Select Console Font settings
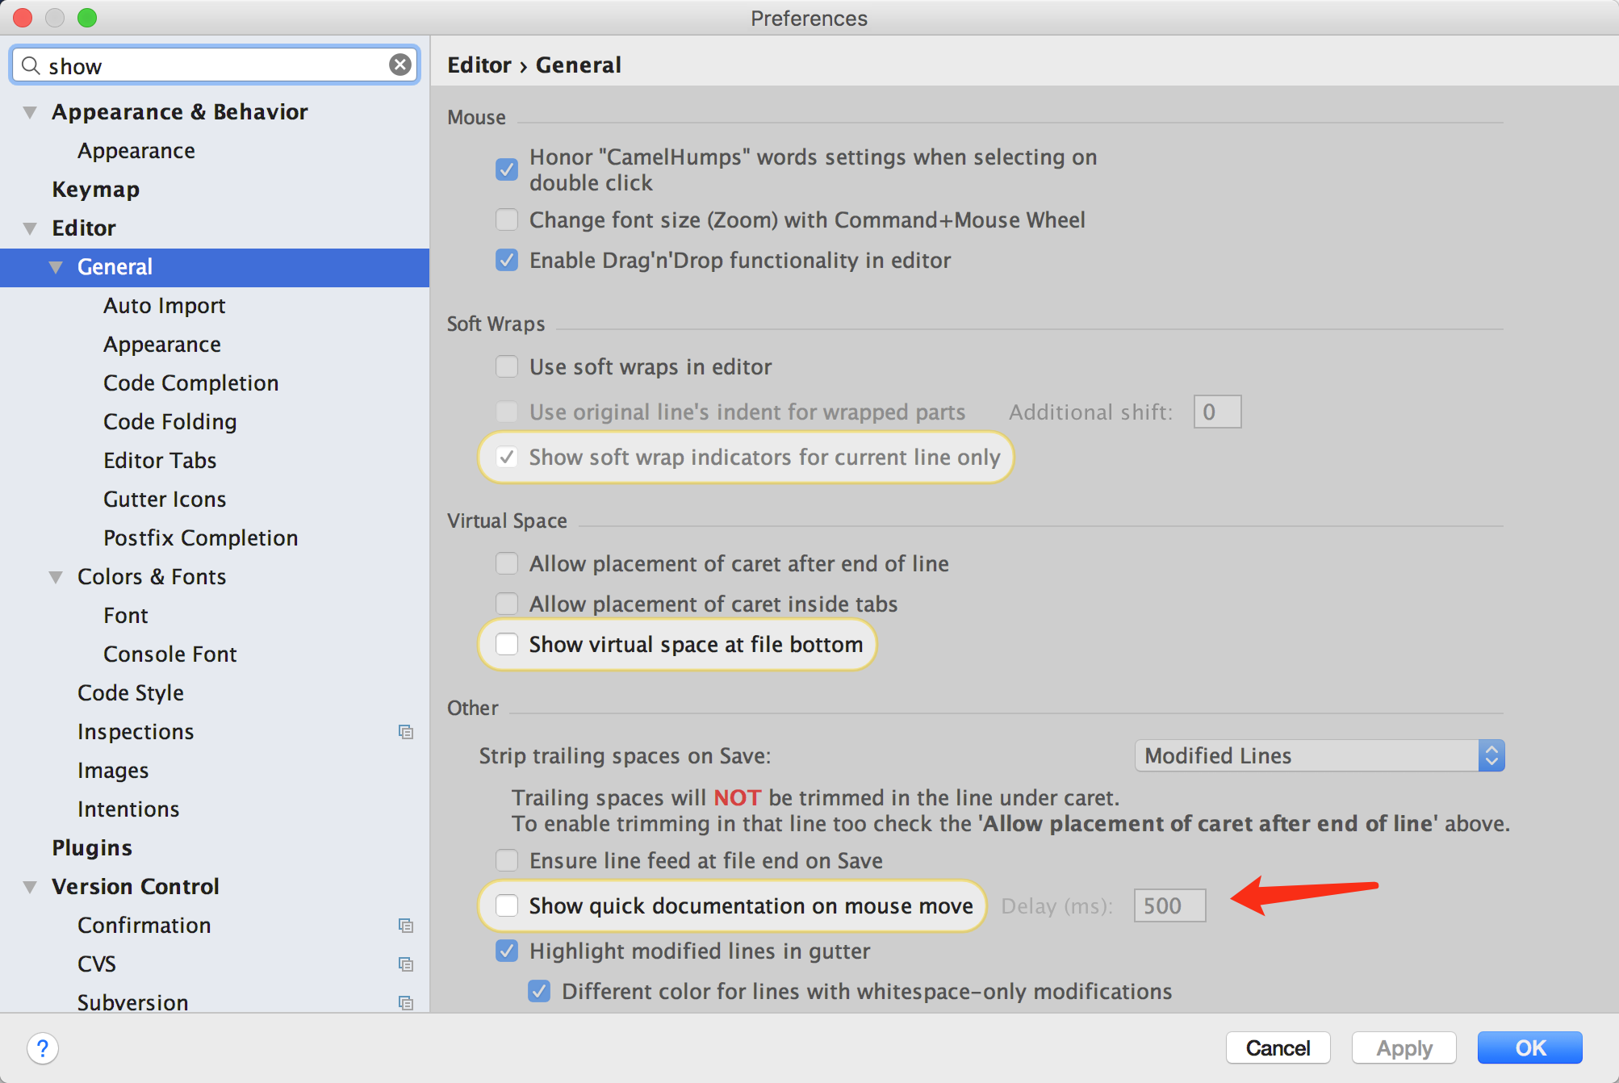The height and width of the screenshot is (1083, 1619). [170, 654]
